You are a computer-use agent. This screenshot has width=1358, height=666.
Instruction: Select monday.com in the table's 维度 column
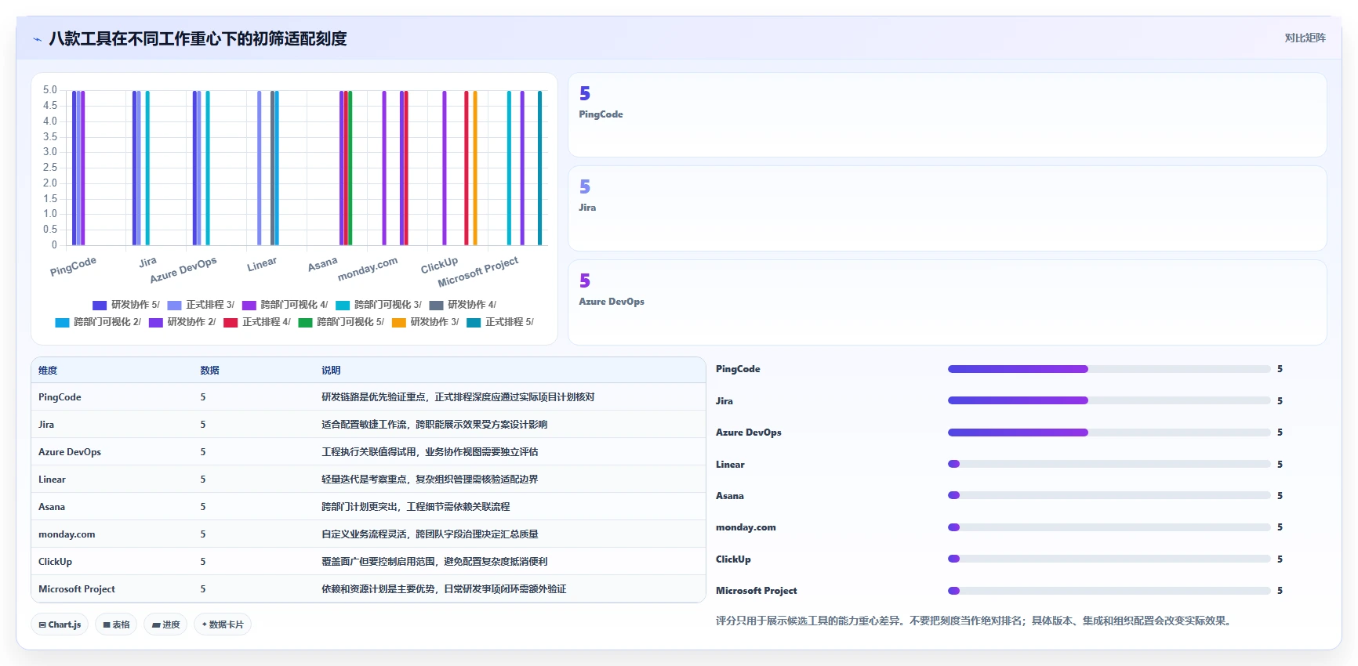click(67, 534)
